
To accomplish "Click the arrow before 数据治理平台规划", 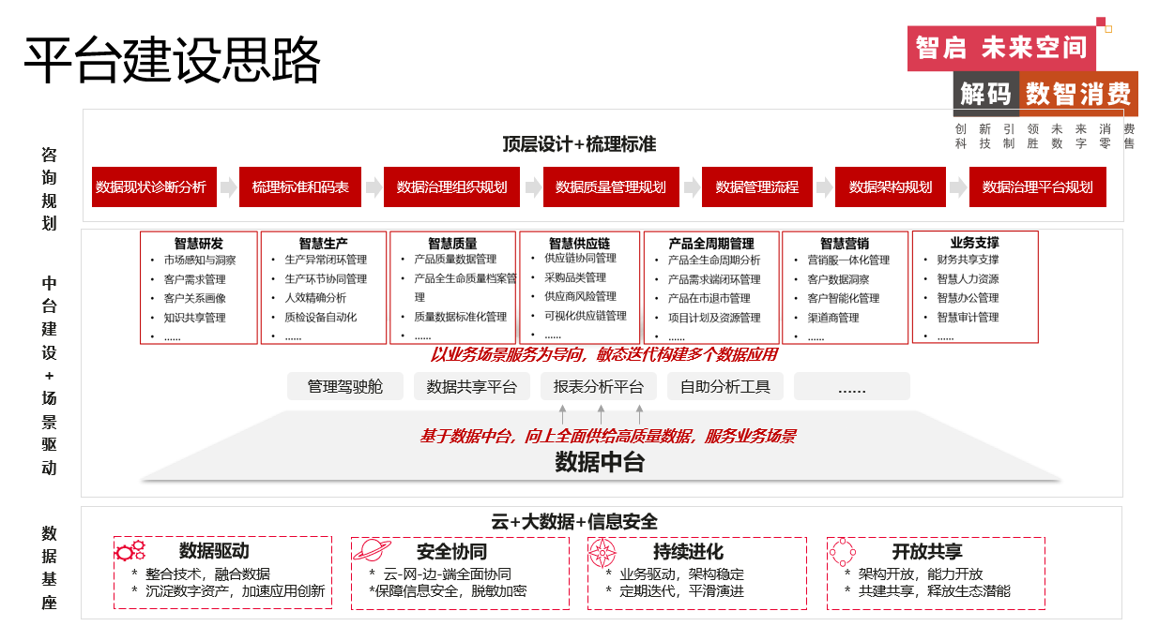I will (959, 186).
